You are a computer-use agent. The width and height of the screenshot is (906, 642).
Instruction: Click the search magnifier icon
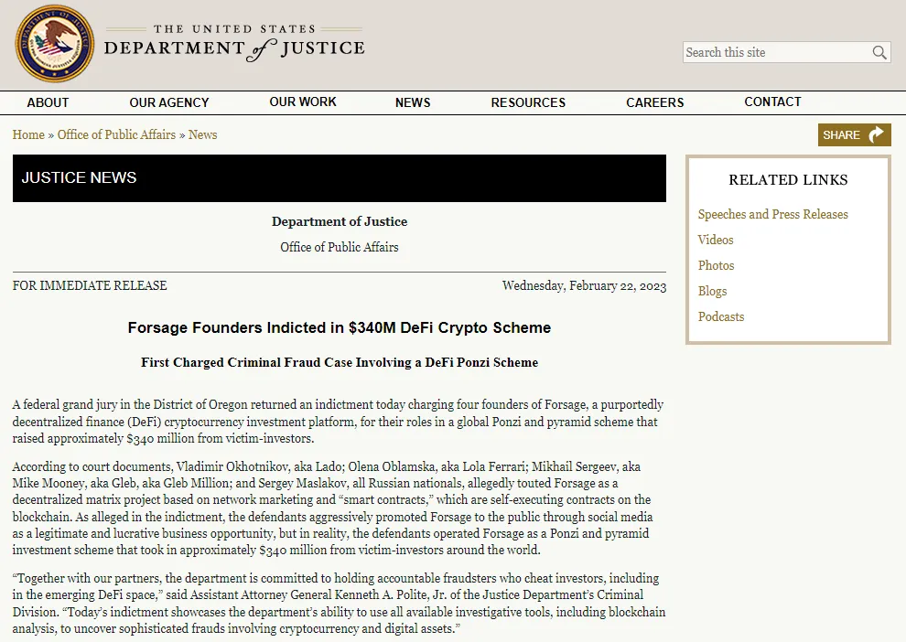coord(879,52)
